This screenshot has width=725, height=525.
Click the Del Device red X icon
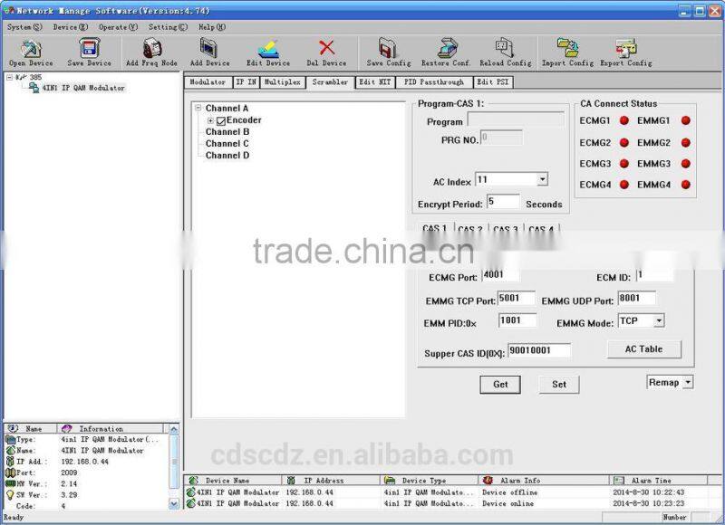click(x=326, y=48)
